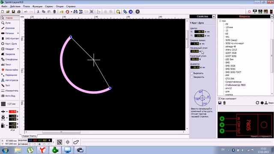Click the scanned copy gear-like icon

point(137,12)
